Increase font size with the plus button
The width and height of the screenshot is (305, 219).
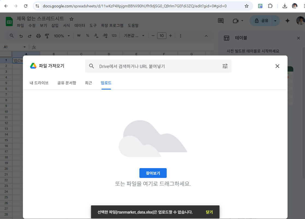point(171,36)
